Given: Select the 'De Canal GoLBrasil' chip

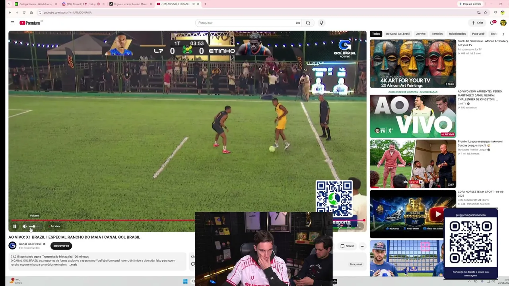Looking at the screenshot, I should [398, 34].
